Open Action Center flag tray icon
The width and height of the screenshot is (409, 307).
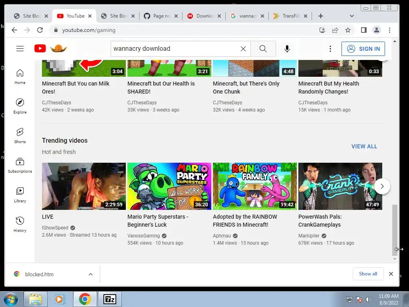[x=359, y=299]
